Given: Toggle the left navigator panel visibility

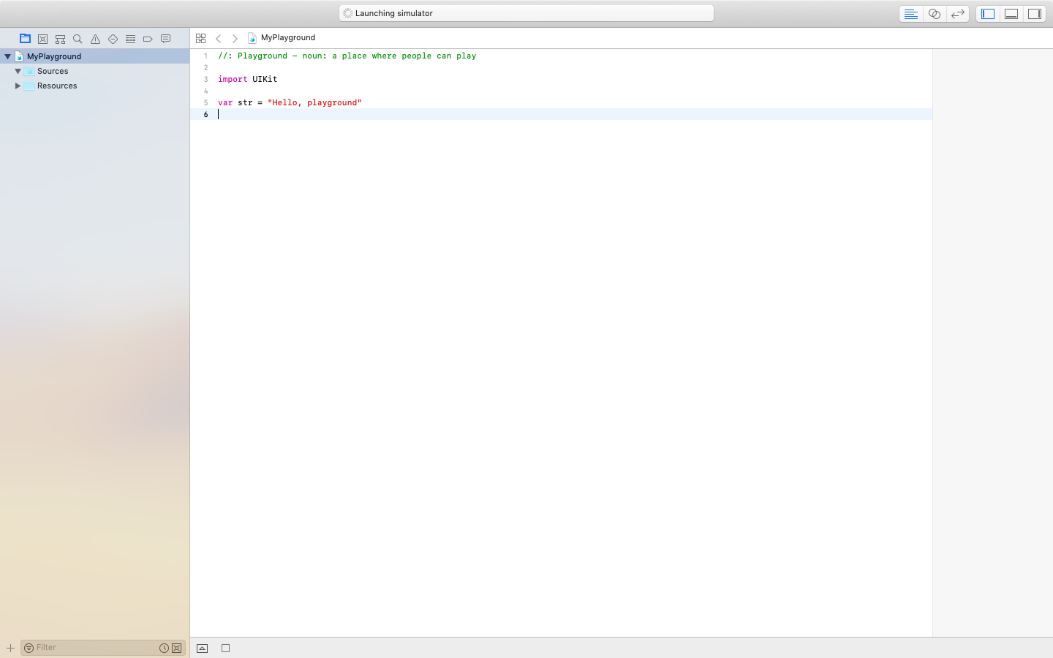Looking at the screenshot, I should [988, 14].
